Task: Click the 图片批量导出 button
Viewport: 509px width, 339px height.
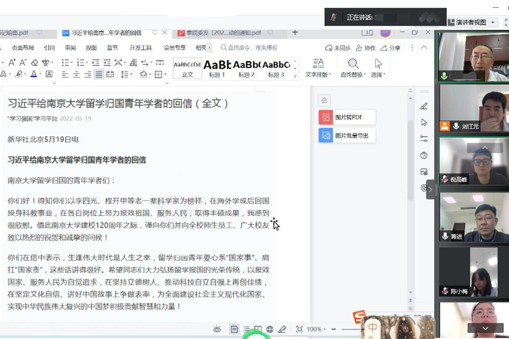Action: coord(347,135)
